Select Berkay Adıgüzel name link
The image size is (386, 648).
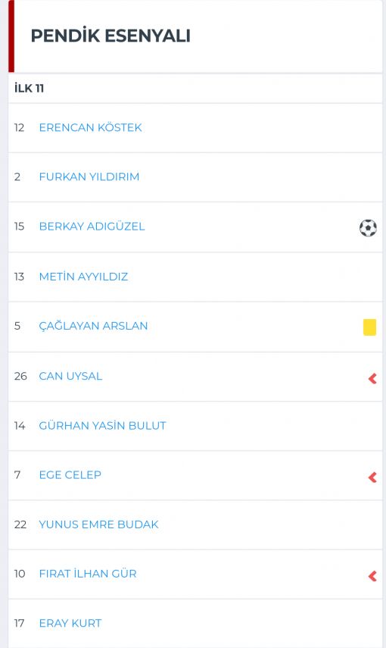point(92,227)
